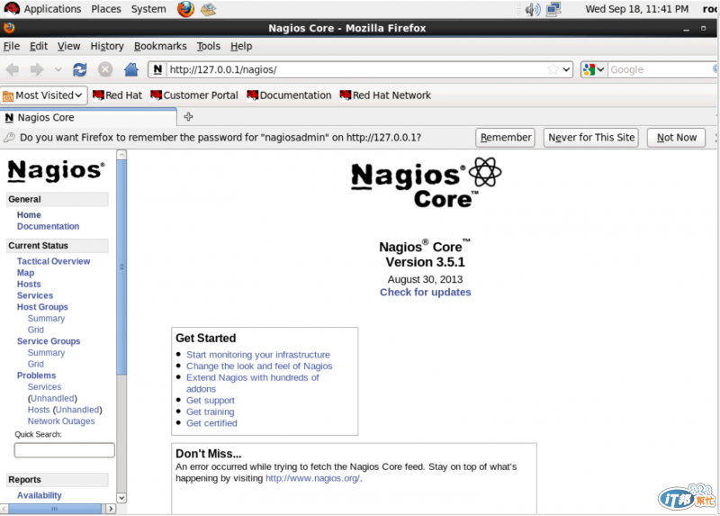Screen dimensions: 720x516
Task: Click Remember to save the password
Action: (x=505, y=138)
